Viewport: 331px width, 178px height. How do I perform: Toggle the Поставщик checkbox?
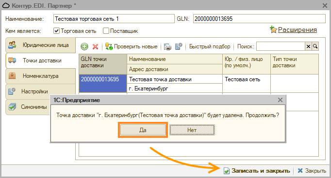coord(106,31)
